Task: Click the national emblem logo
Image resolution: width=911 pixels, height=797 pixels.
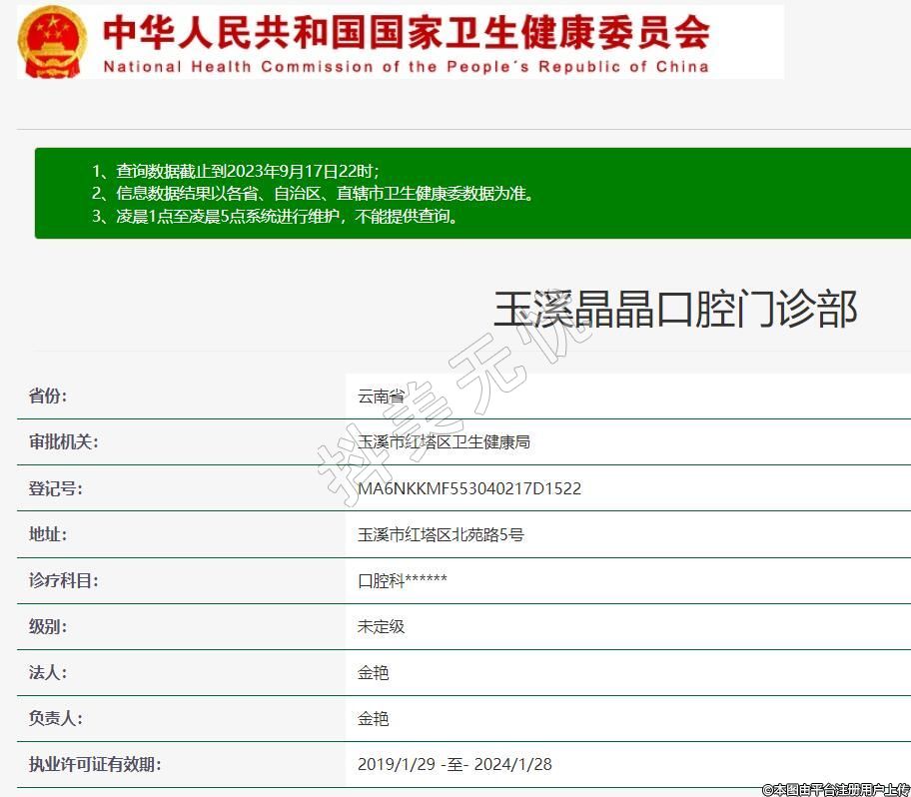Action: [x=53, y=42]
